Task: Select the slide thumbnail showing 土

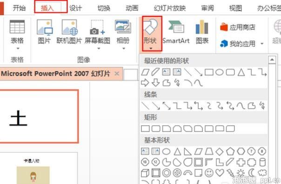Action: pyautogui.click(x=39, y=116)
